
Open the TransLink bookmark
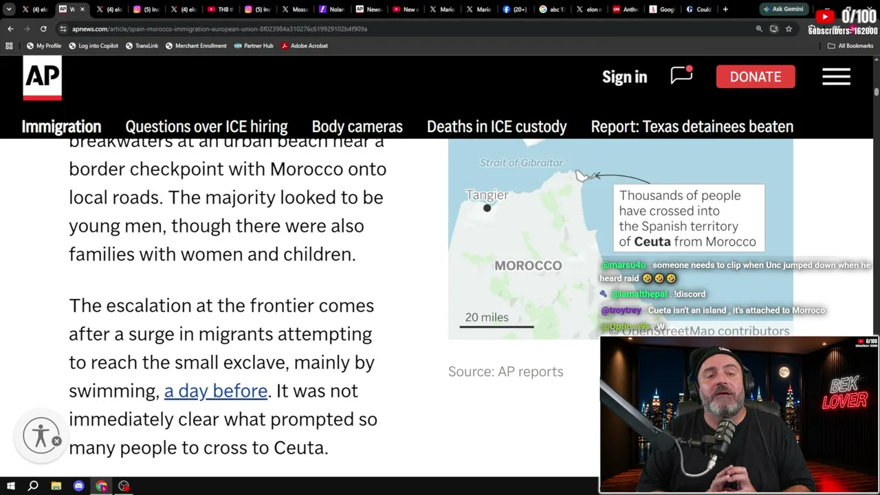tap(142, 45)
